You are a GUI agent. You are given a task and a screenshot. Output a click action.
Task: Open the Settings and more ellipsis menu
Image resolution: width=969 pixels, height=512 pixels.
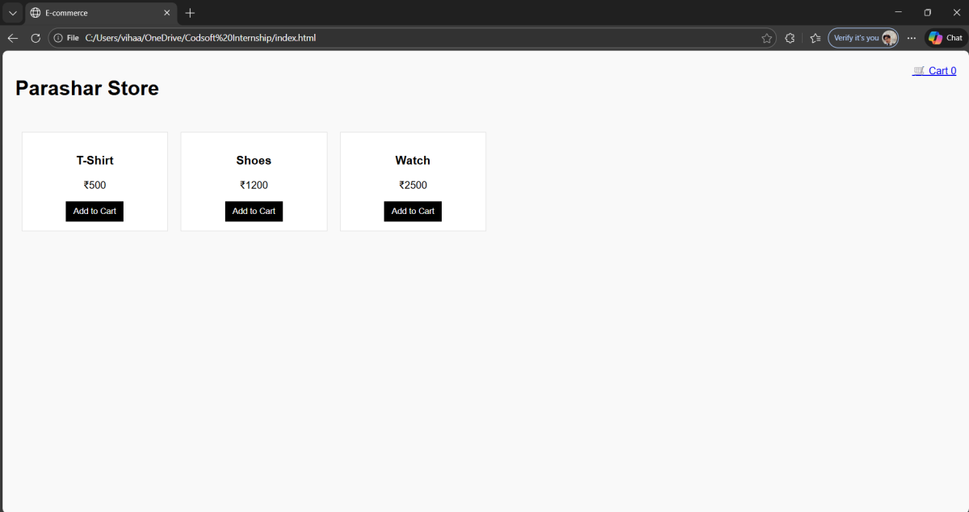coord(912,38)
